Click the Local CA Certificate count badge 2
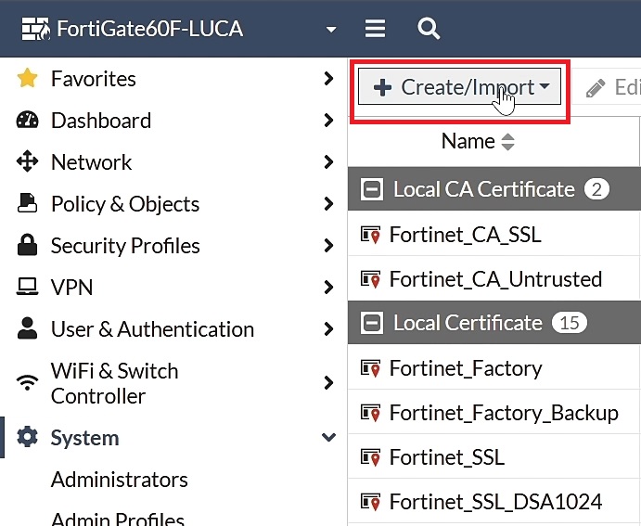Viewport: 641px width, 526px height. pyautogui.click(x=596, y=189)
